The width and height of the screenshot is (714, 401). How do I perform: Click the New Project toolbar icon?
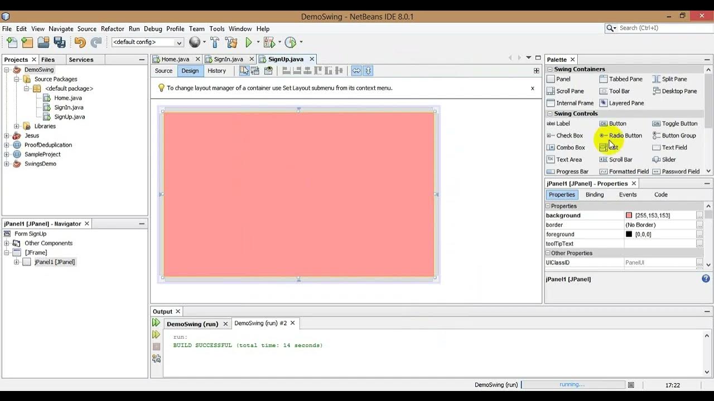pyautogui.click(x=27, y=42)
